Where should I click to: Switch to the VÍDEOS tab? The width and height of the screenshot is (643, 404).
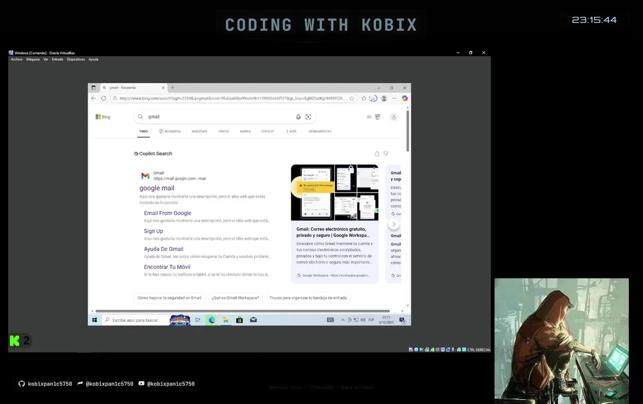[x=223, y=131]
